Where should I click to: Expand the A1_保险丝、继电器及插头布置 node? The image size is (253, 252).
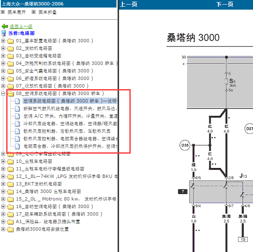[x=3, y=221]
